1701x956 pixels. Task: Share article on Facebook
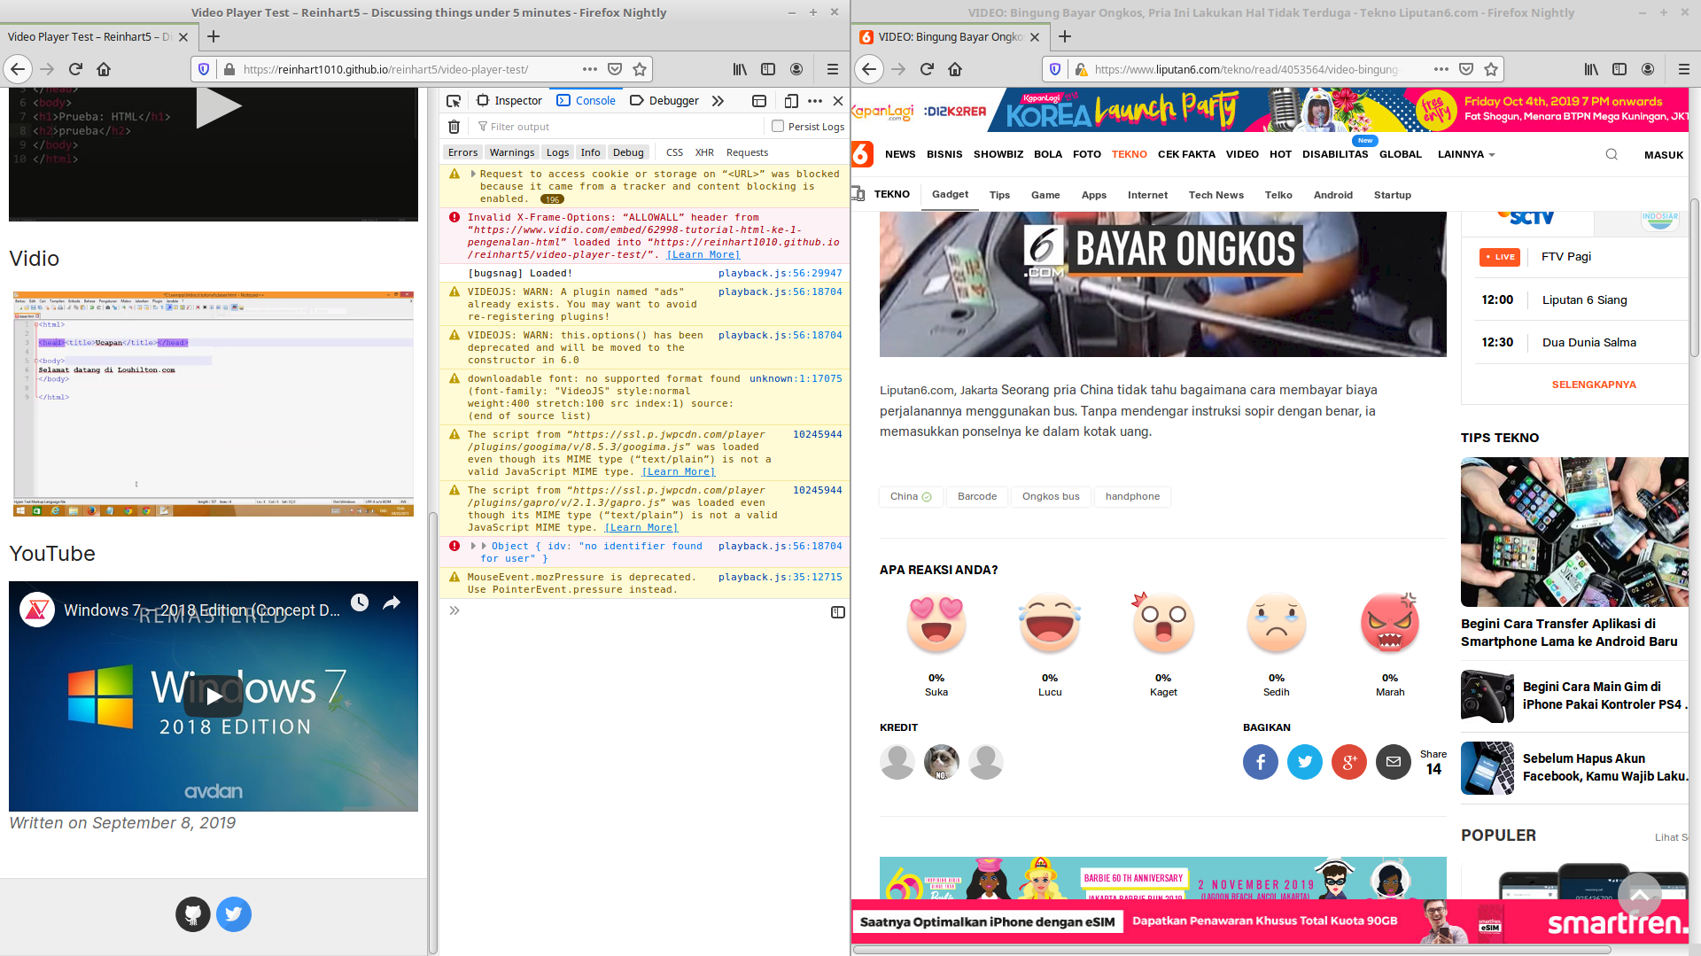tap(1261, 762)
